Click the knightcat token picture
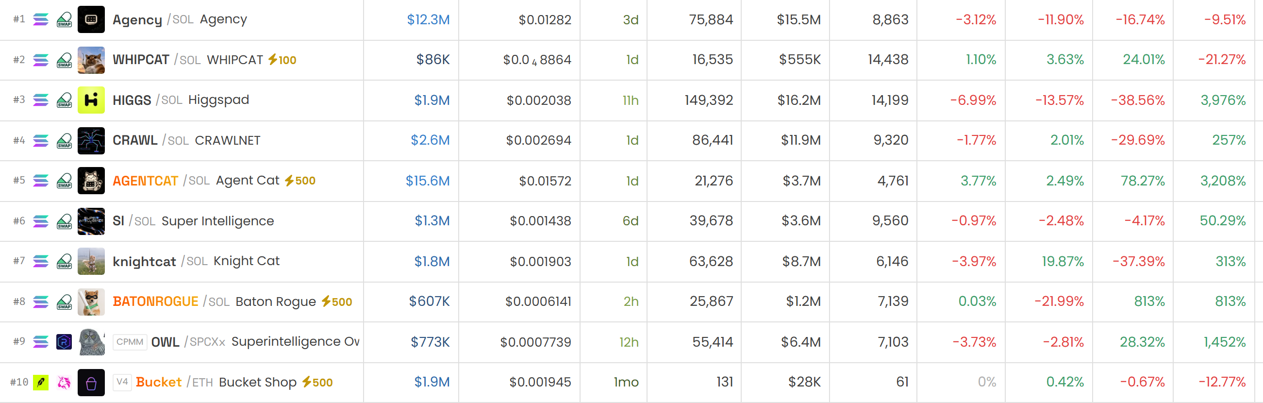This screenshot has height=403, width=1263. click(x=91, y=261)
